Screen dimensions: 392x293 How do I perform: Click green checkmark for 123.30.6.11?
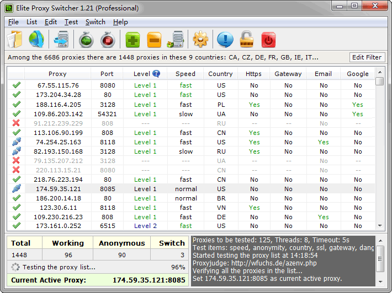click(x=17, y=207)
